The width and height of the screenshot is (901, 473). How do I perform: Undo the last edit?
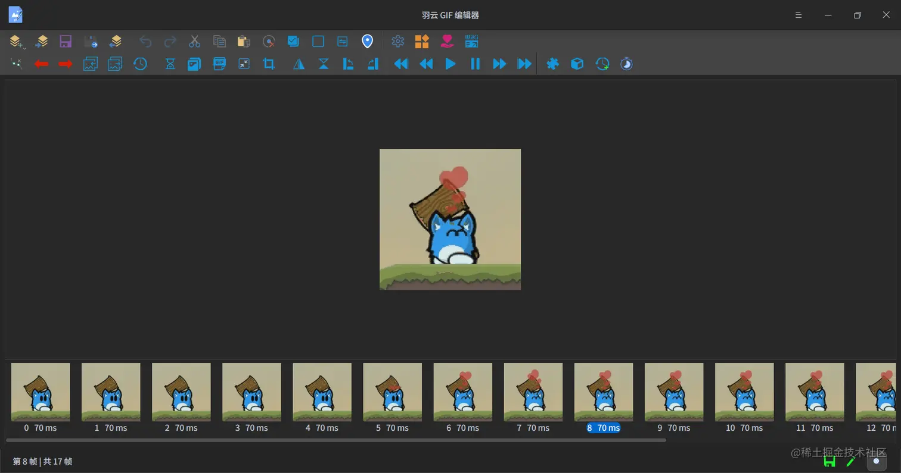point(145,42)
